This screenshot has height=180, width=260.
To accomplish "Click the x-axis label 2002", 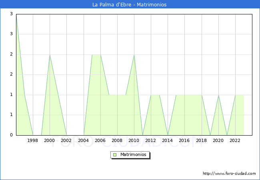I will point(66,140).
